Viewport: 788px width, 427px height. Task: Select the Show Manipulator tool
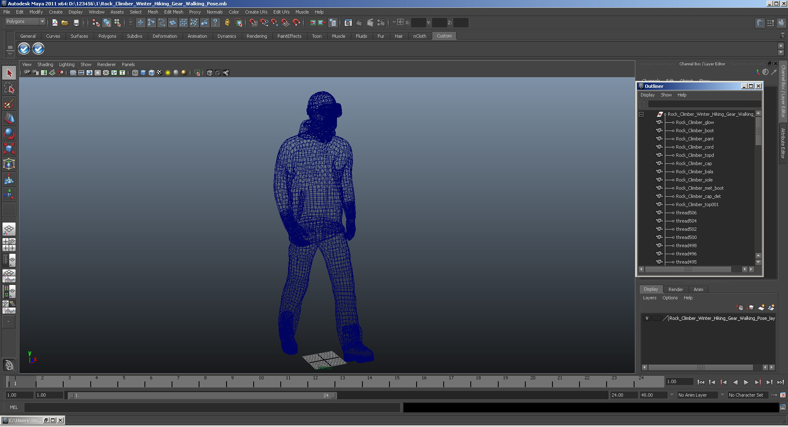tap(9, 194)
